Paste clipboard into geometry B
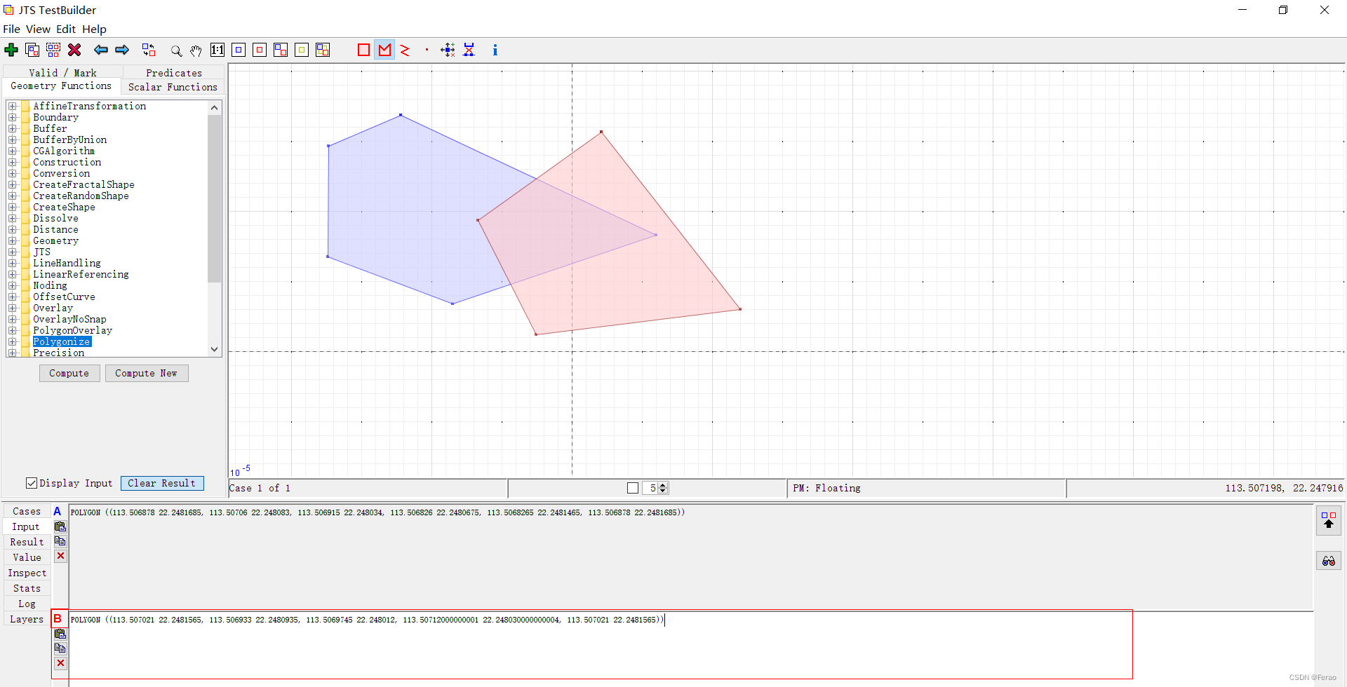1347x687 pixels. [60, 634]
